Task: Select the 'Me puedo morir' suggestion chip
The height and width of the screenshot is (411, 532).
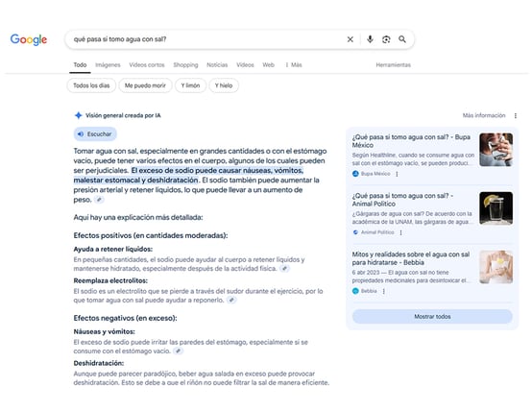Action: [x=145, y=85]
